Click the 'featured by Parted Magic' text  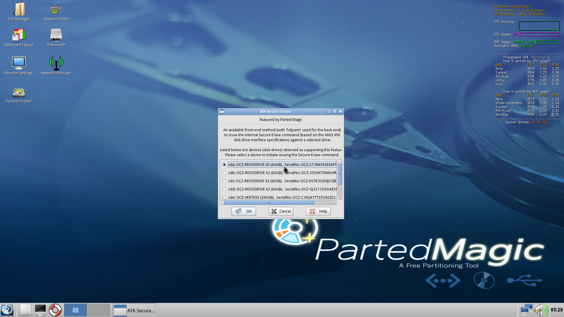(281, 120)
